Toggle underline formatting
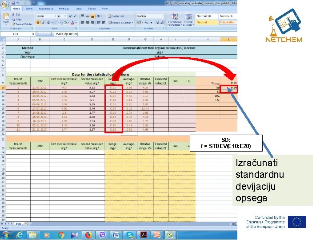This screenshot has width=320, height=240. point(48,23)
